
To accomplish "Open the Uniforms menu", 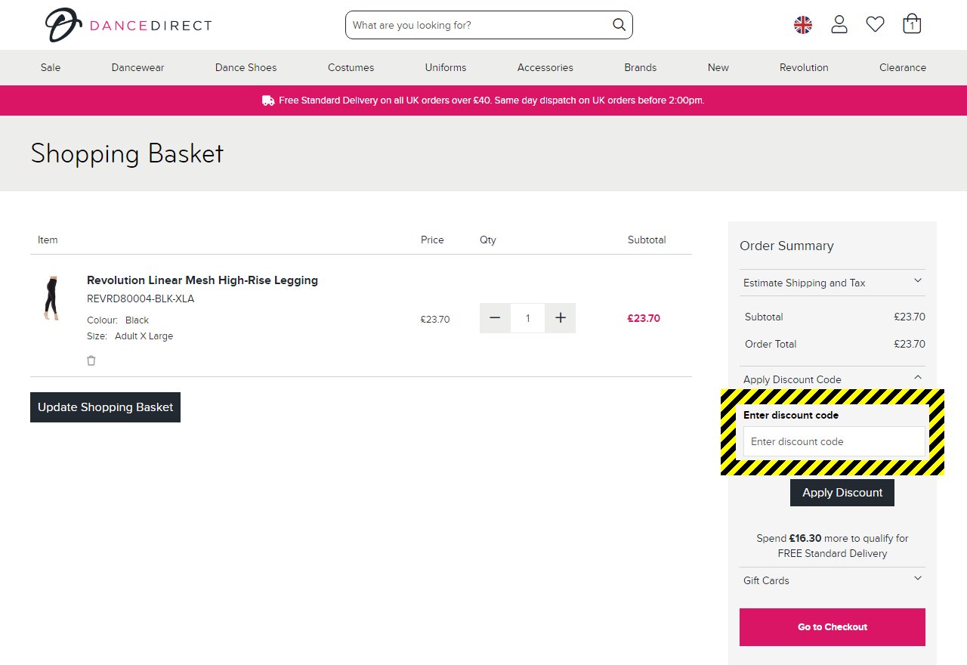I will pyautogui.click(x=446, y=67).
